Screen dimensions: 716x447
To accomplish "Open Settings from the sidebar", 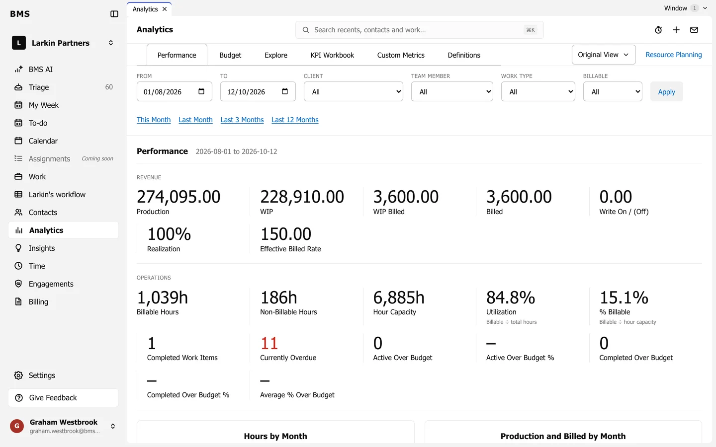I will [x=63, y=375].
